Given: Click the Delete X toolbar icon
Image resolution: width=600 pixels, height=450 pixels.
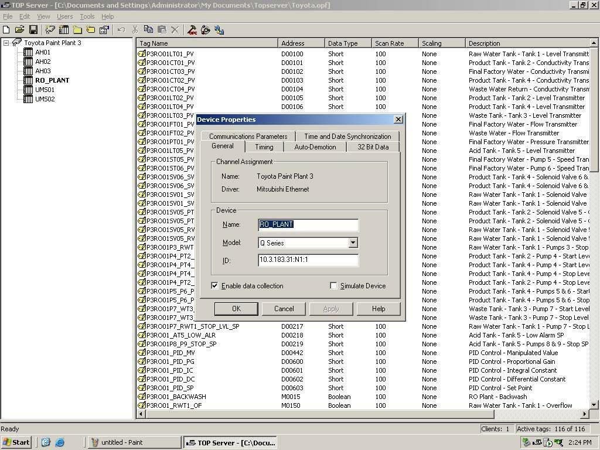Looking at the screenshot, I should point(175,29).
